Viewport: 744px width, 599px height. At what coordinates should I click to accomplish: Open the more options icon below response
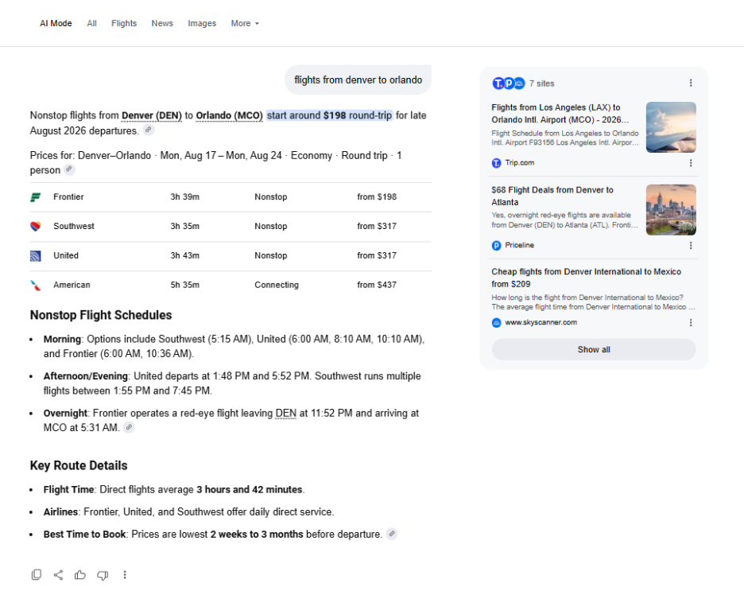click(125, 575)
